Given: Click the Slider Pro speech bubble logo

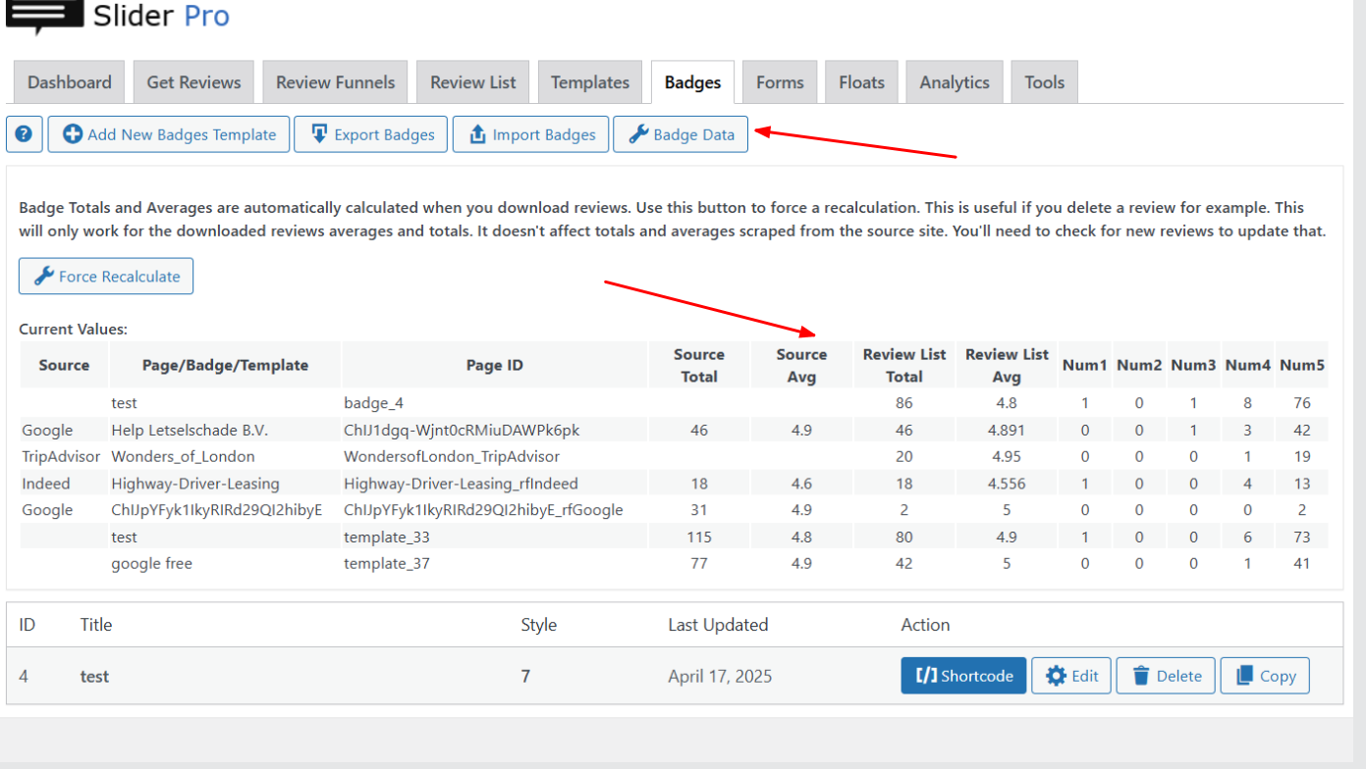Looking at the screenshot, I should [x=43, y=17].
